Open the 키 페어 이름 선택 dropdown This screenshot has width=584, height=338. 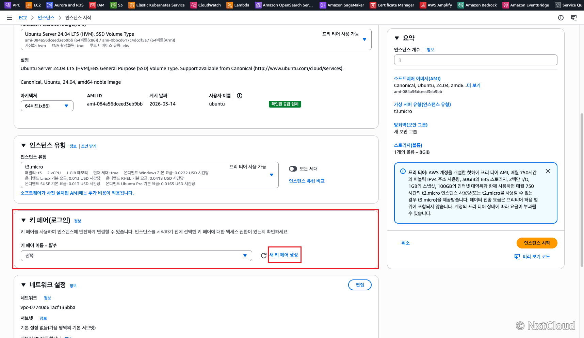click(x=136, y=256)
